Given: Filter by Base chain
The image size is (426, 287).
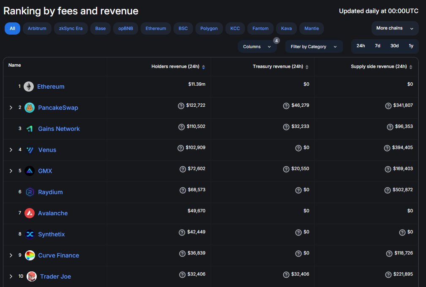Looking at the screenshot, I should tap(100, 29).
